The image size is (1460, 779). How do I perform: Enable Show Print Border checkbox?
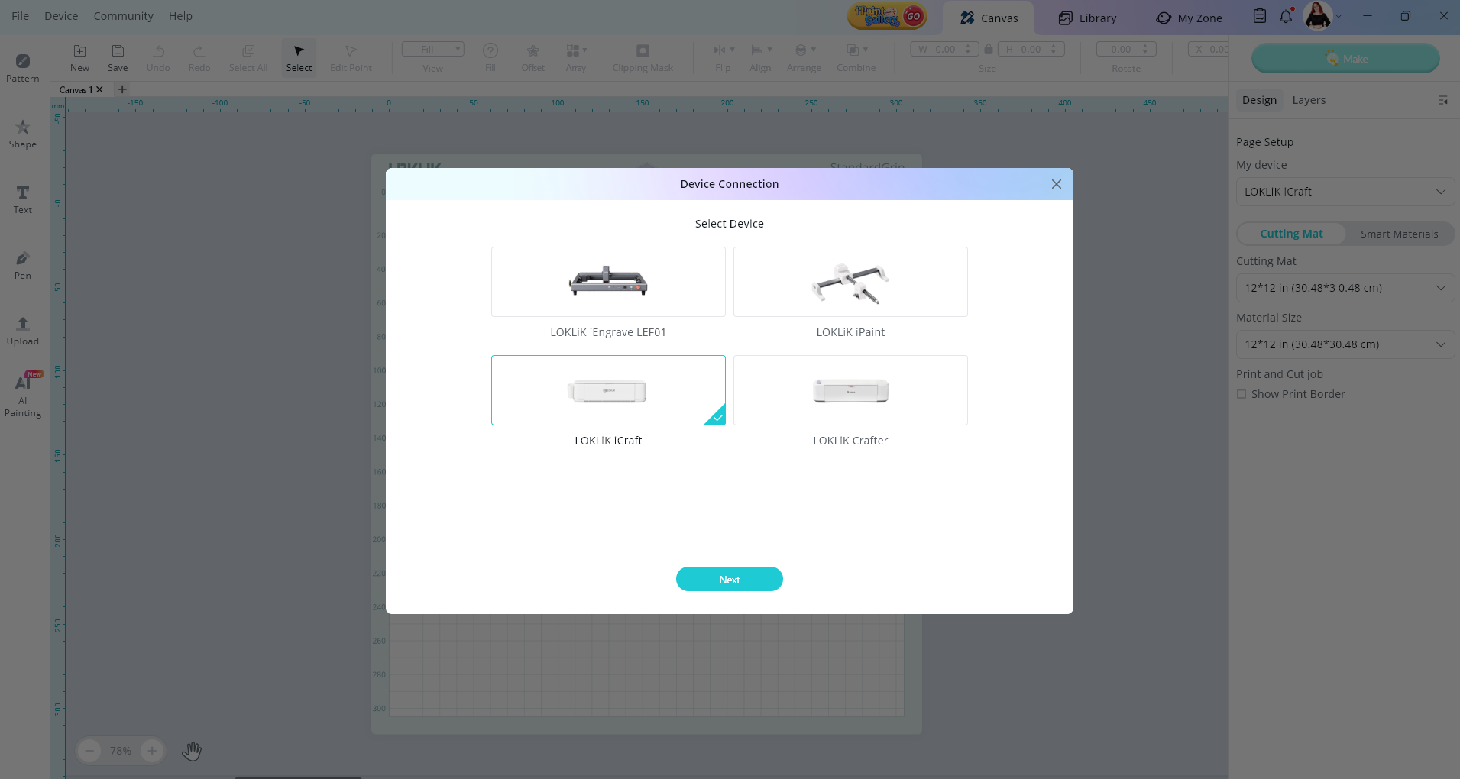coord(1241,394)
